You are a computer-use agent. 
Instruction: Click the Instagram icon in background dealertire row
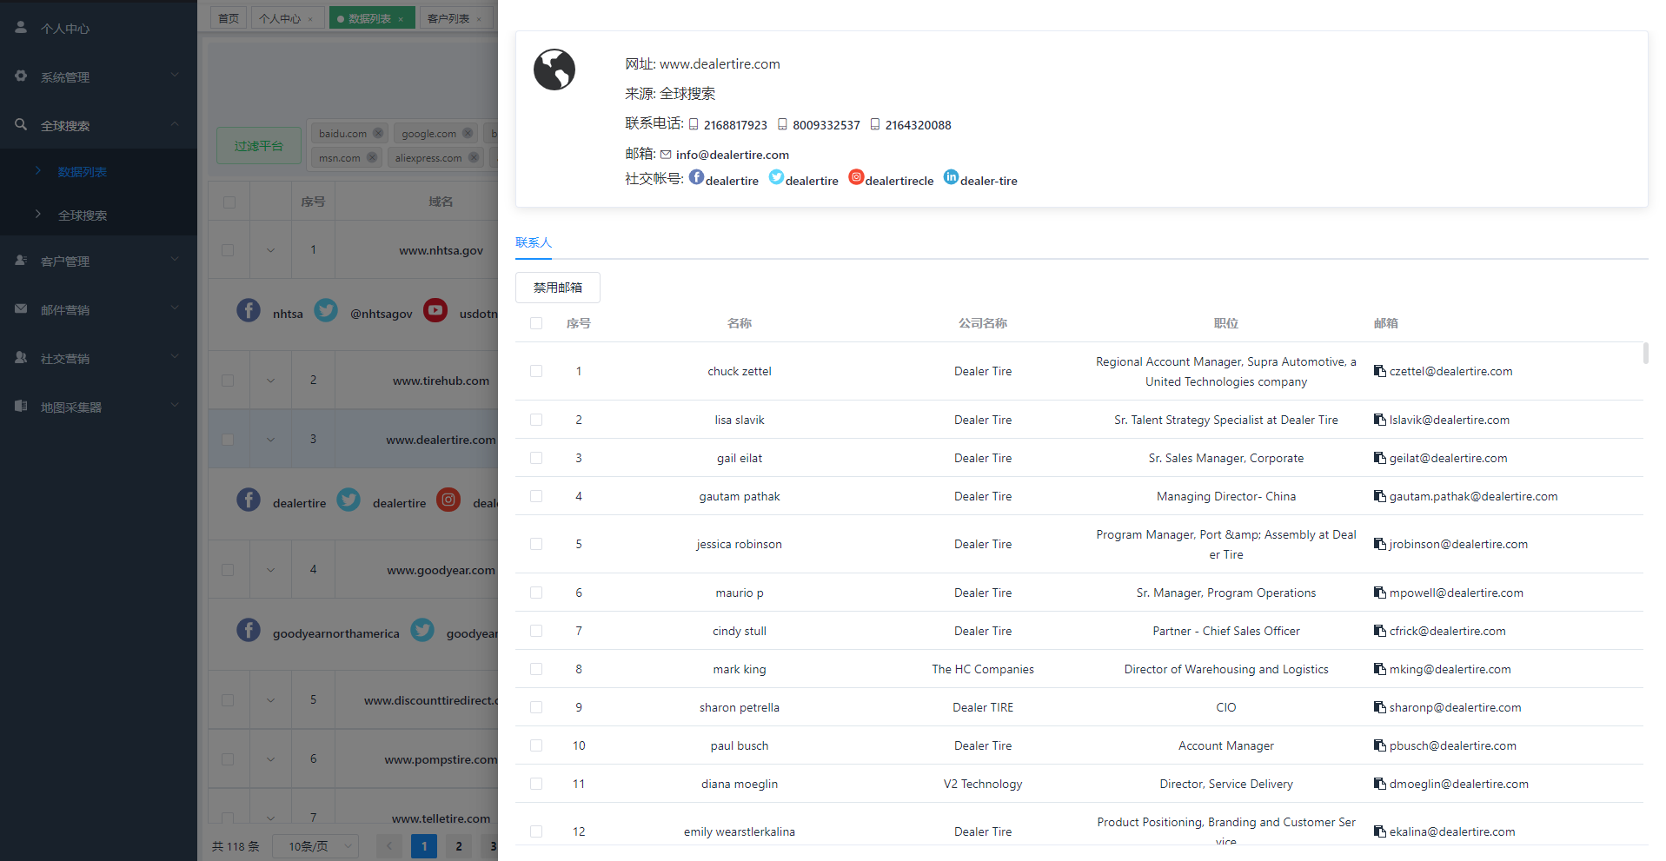coord(448,500)
